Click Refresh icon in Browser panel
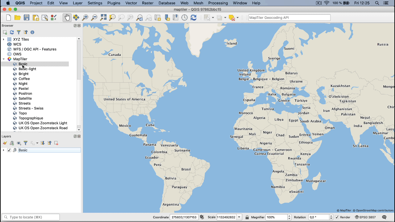Image resolution: width=395 pixels, height=222 pixels. tap(12, 32)
